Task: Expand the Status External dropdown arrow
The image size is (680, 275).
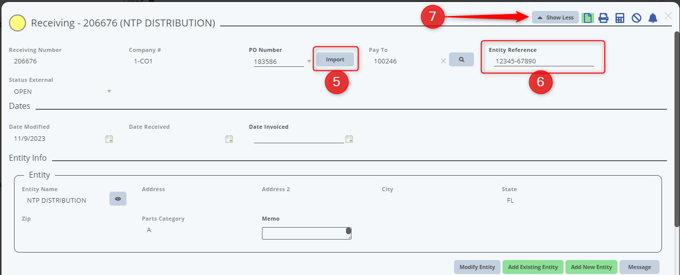Action: (x=109, y=91)
